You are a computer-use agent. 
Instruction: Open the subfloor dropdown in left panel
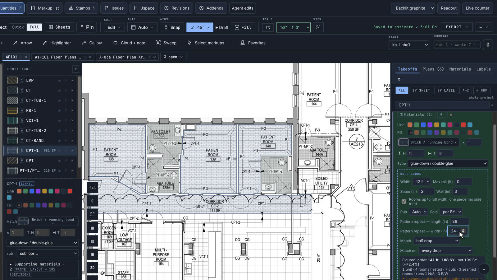[48, 254]
